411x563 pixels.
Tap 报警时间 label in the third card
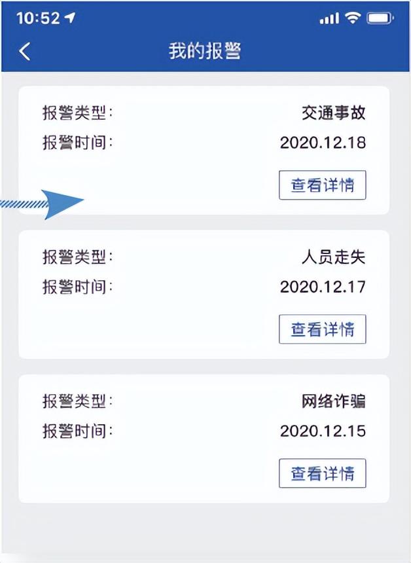(x=77, y=431)
